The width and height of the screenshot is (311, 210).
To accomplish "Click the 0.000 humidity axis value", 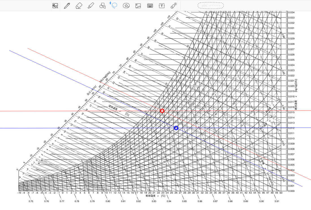I will 291,191.
